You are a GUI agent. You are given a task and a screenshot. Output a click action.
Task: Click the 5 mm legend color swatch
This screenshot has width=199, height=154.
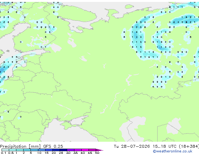(34, 150)
